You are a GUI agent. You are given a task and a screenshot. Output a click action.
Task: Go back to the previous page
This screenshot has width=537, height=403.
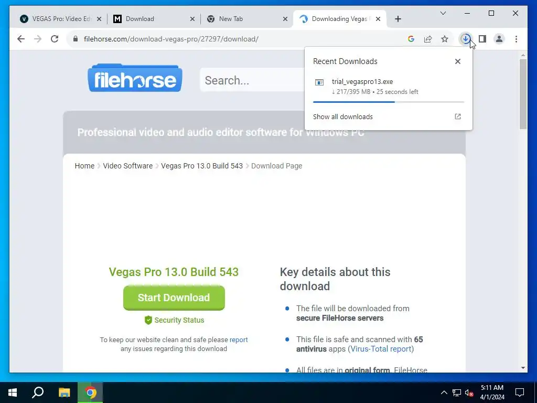[x=21, y=39]
